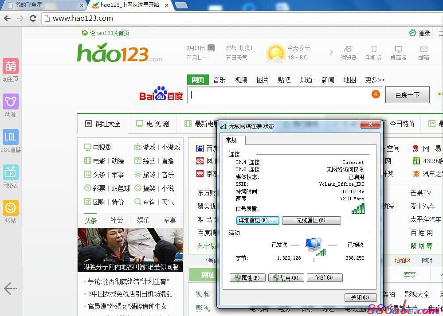Expand the 更多>> search options
The height and width of the screenshot is (316, 443).
click(375, 80)
